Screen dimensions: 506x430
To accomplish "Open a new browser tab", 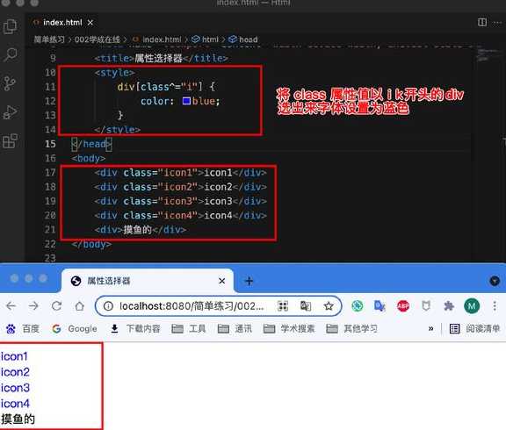I will tap(249, 281).
